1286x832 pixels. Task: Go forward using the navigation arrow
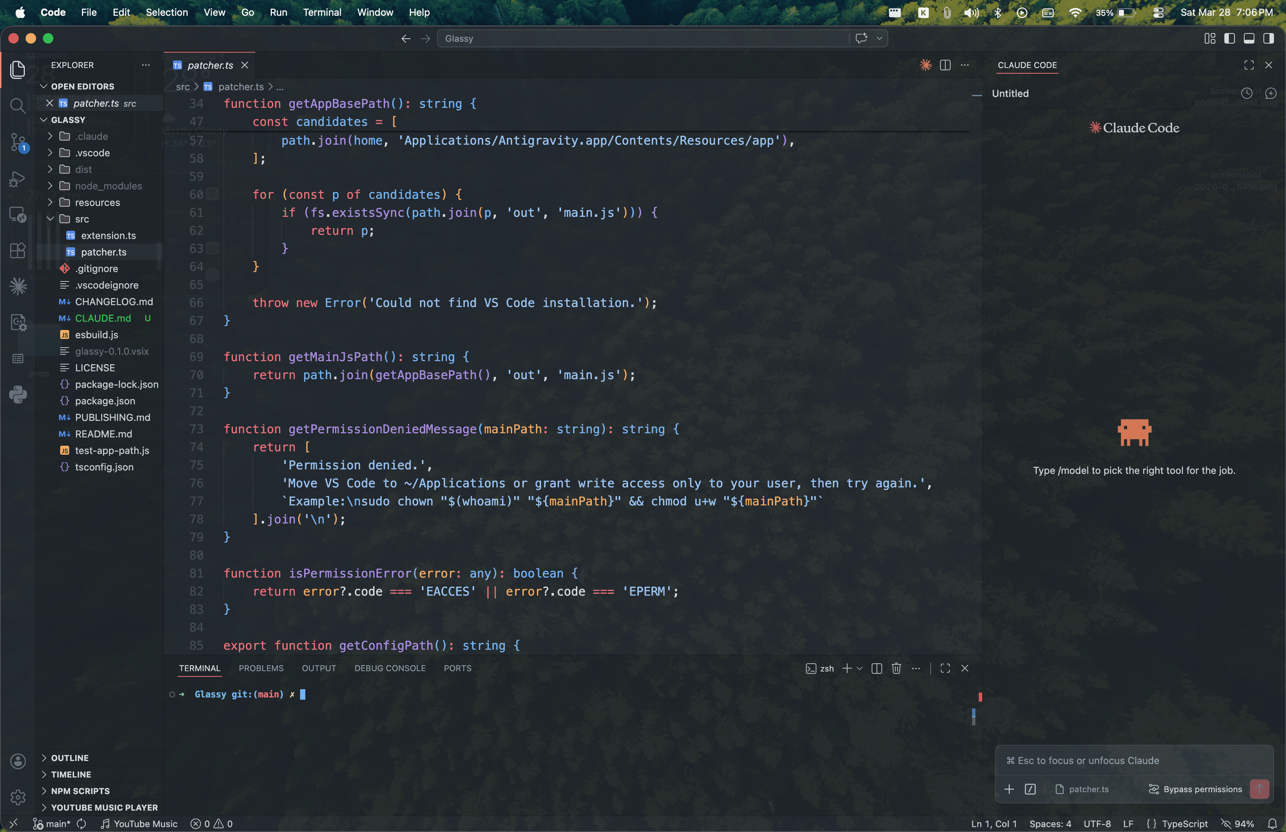point(425,38)
